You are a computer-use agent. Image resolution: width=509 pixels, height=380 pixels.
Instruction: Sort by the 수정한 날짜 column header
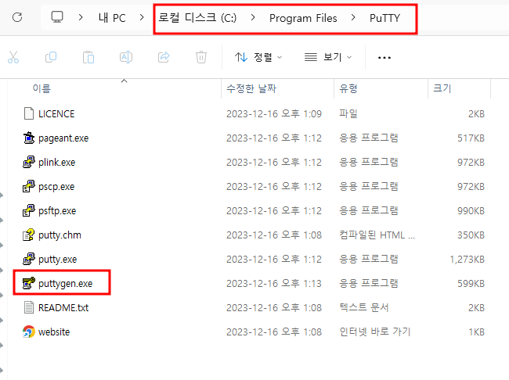pos(251,88)
